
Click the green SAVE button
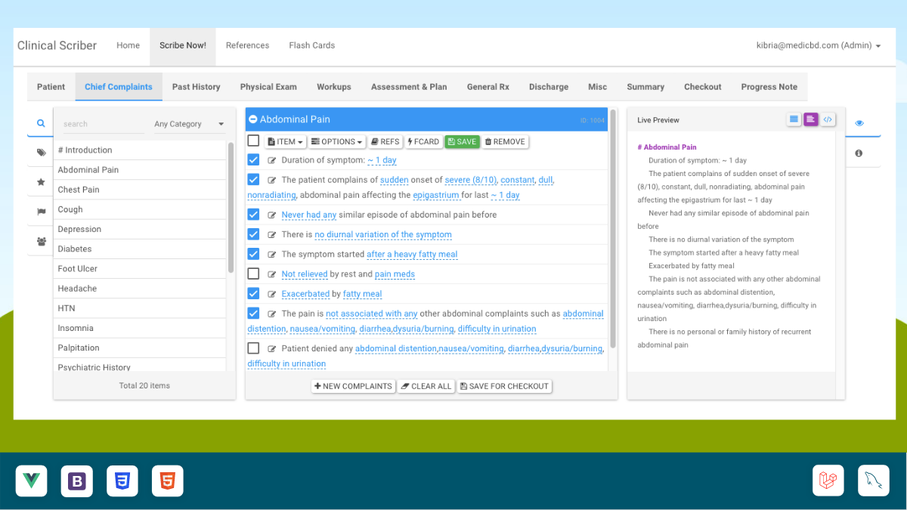[462, 142]
